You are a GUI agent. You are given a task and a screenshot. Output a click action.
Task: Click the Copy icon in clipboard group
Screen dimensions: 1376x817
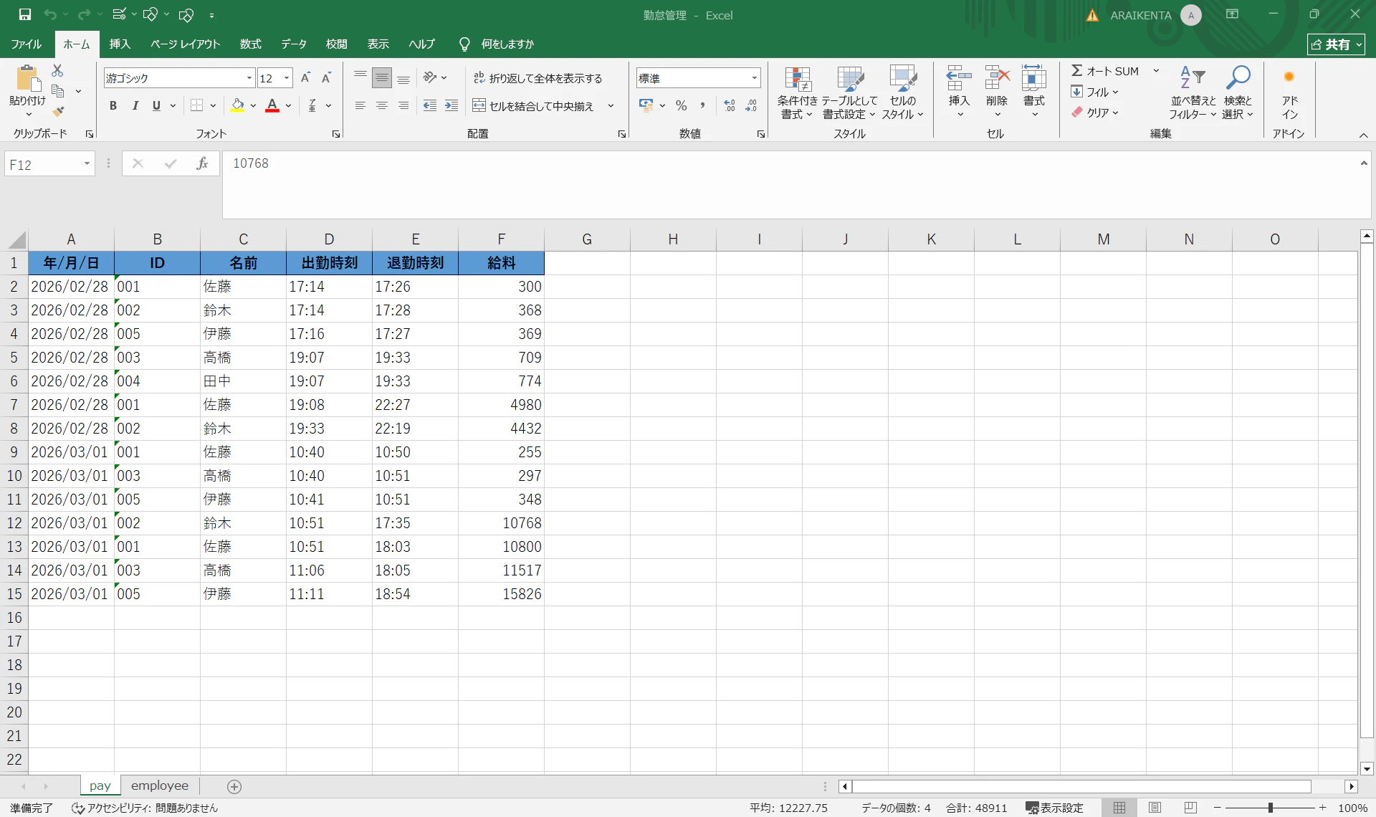[58, 92]
